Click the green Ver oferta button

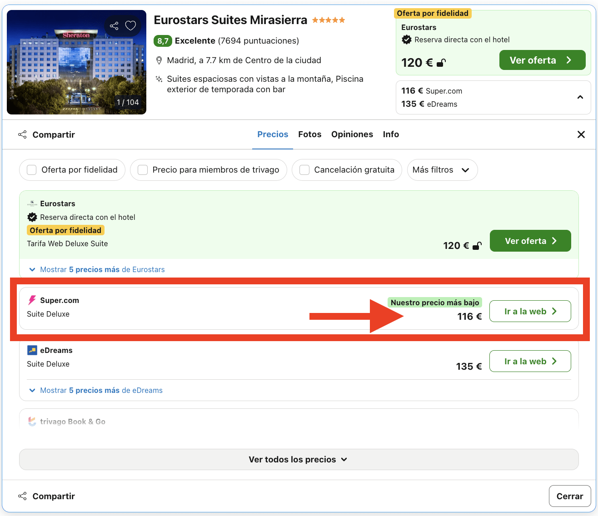542,60
